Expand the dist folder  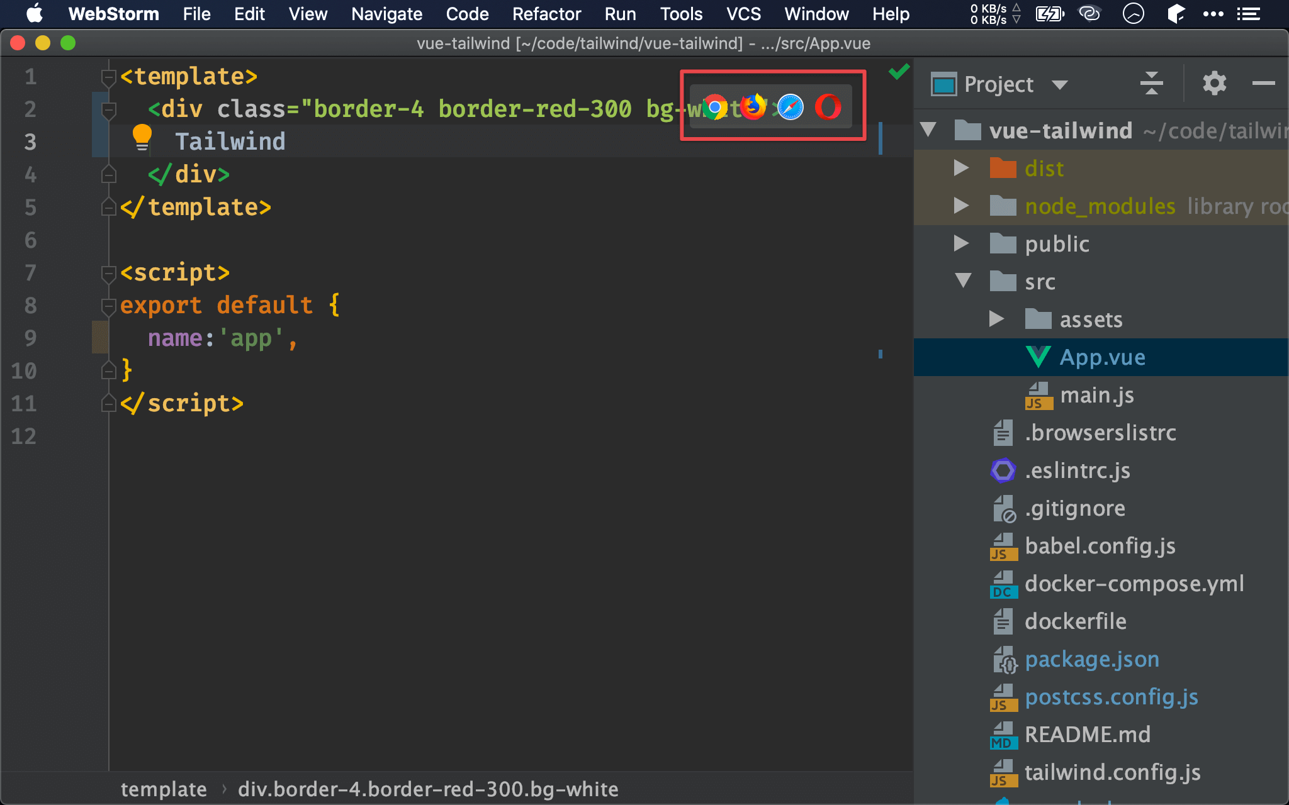(x=961, y=168)
